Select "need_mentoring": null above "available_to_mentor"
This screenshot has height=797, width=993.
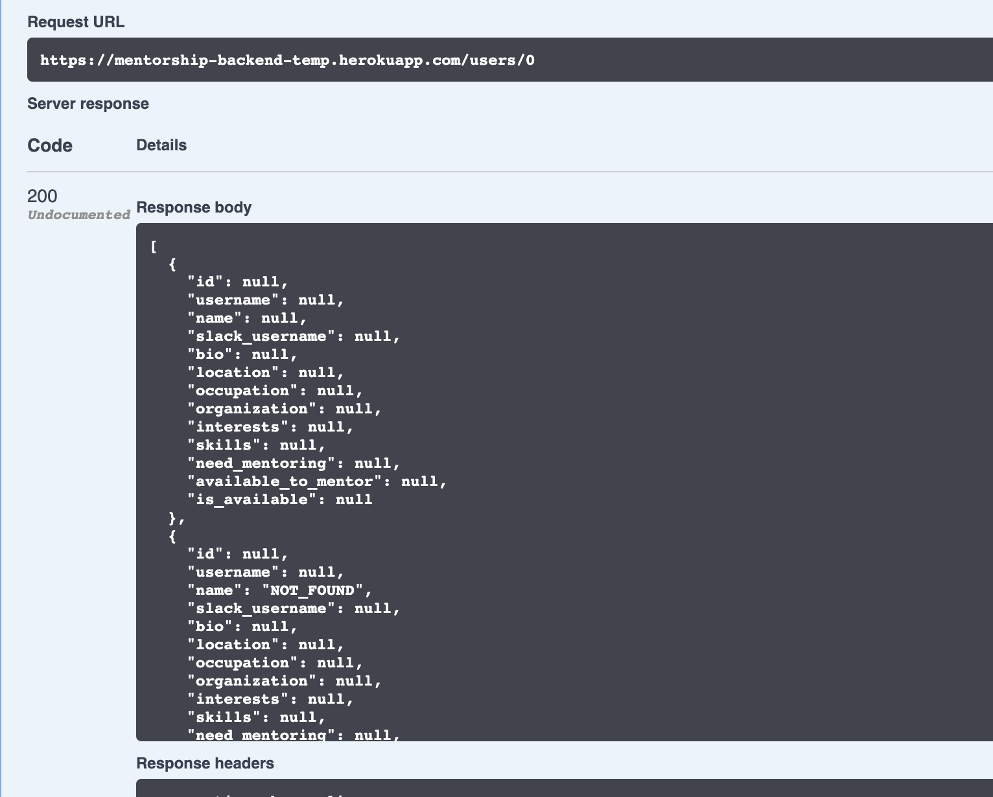294,463
